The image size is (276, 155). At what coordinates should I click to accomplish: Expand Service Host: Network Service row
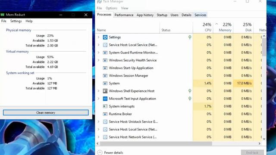pyautogui.click(x=99, y=137)
